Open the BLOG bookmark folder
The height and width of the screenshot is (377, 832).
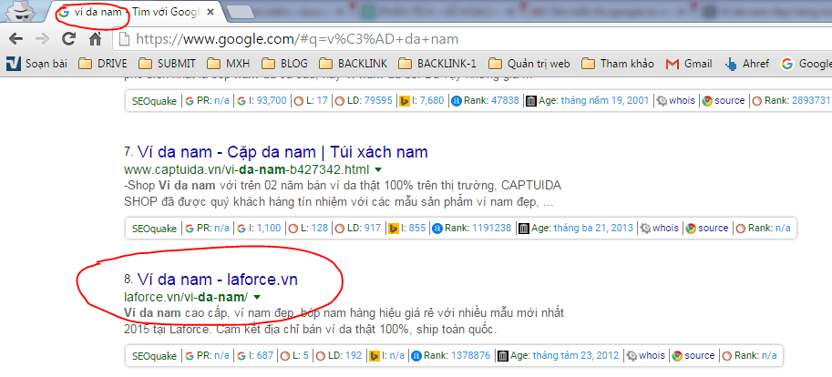click(x=284, y=64)
